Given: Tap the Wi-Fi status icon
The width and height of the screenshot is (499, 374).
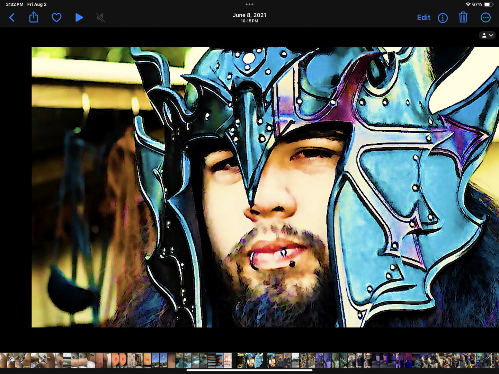Looking at the screenshot, I should (468, 5).
